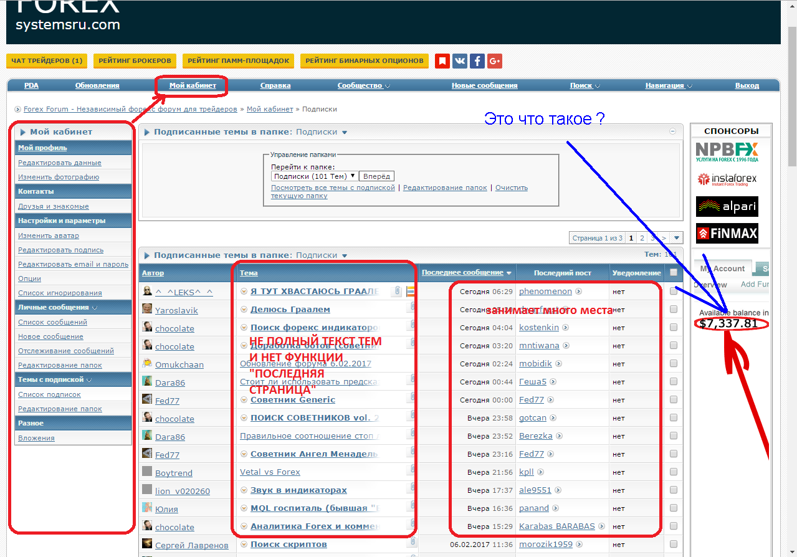Click the red bookmark icon
This screenshot has width=797, height=557.
tap(442, 61)
